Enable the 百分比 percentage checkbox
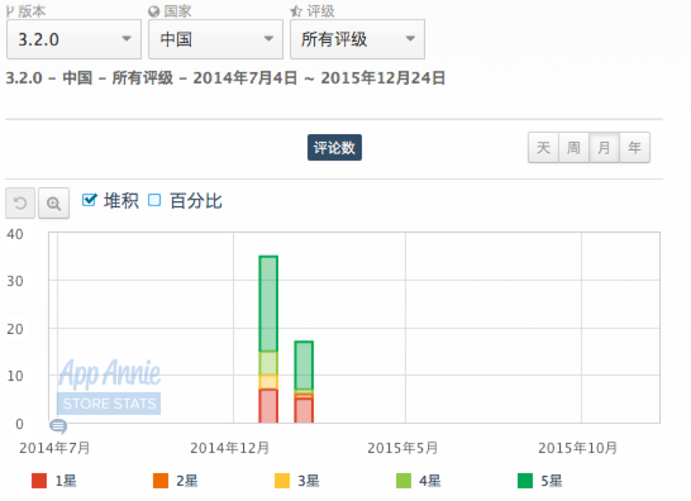Image resolution: width=691 pixels, height=501 pixels. point(155,200)
